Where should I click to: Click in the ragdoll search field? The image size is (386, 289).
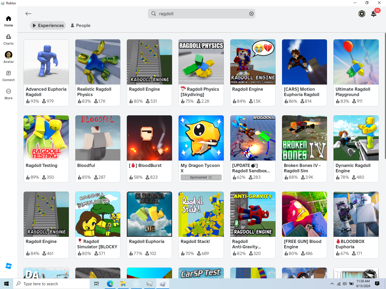[202, 14]
